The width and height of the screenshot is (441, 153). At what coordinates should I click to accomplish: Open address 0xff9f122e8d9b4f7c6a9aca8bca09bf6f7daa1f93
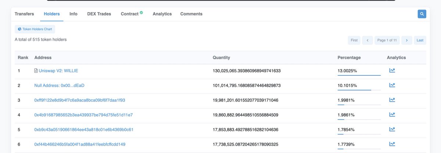click(80, 100)
